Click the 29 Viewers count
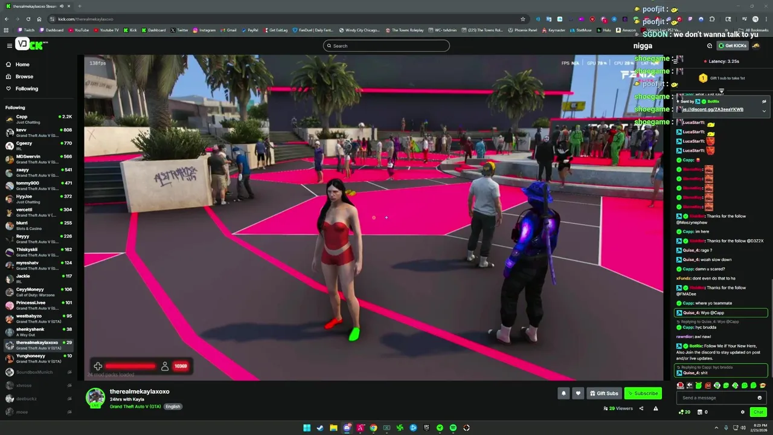Screen dimensions: 773x435 pos(618,408)
